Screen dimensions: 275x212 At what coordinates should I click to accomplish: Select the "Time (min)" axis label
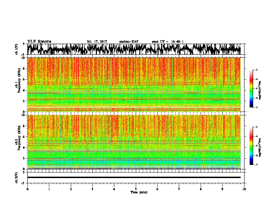(139, 192)
